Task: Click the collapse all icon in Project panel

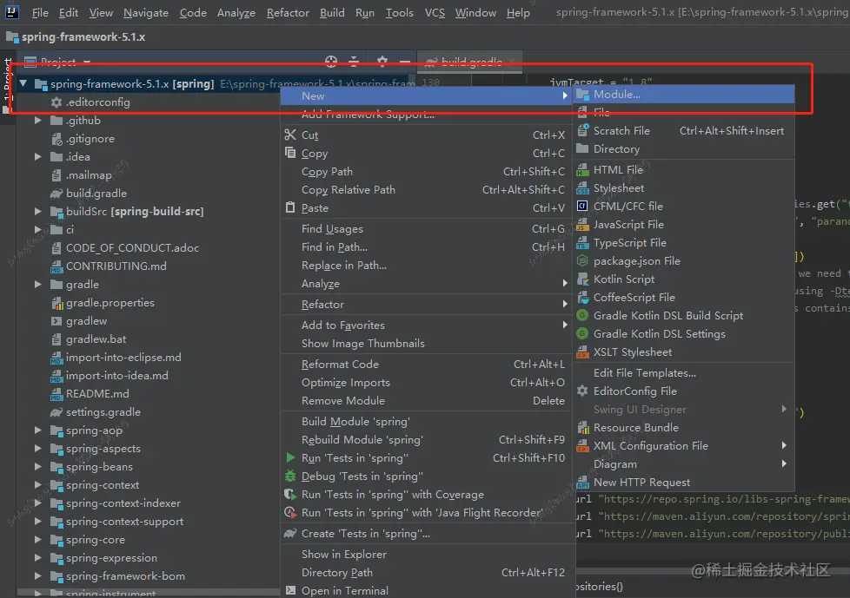Action: point(354,61)
